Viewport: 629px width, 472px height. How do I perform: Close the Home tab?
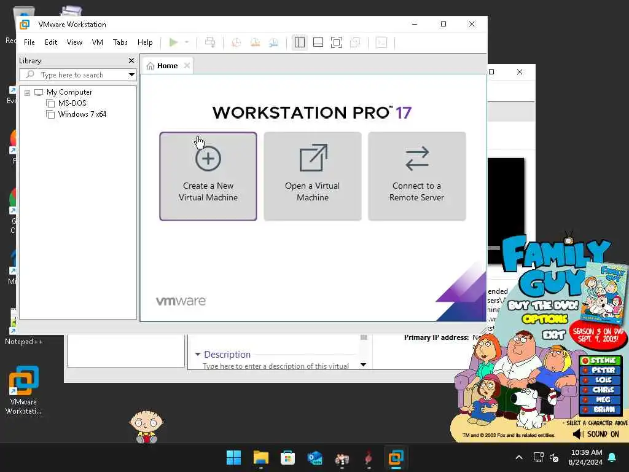pos(187,65)
